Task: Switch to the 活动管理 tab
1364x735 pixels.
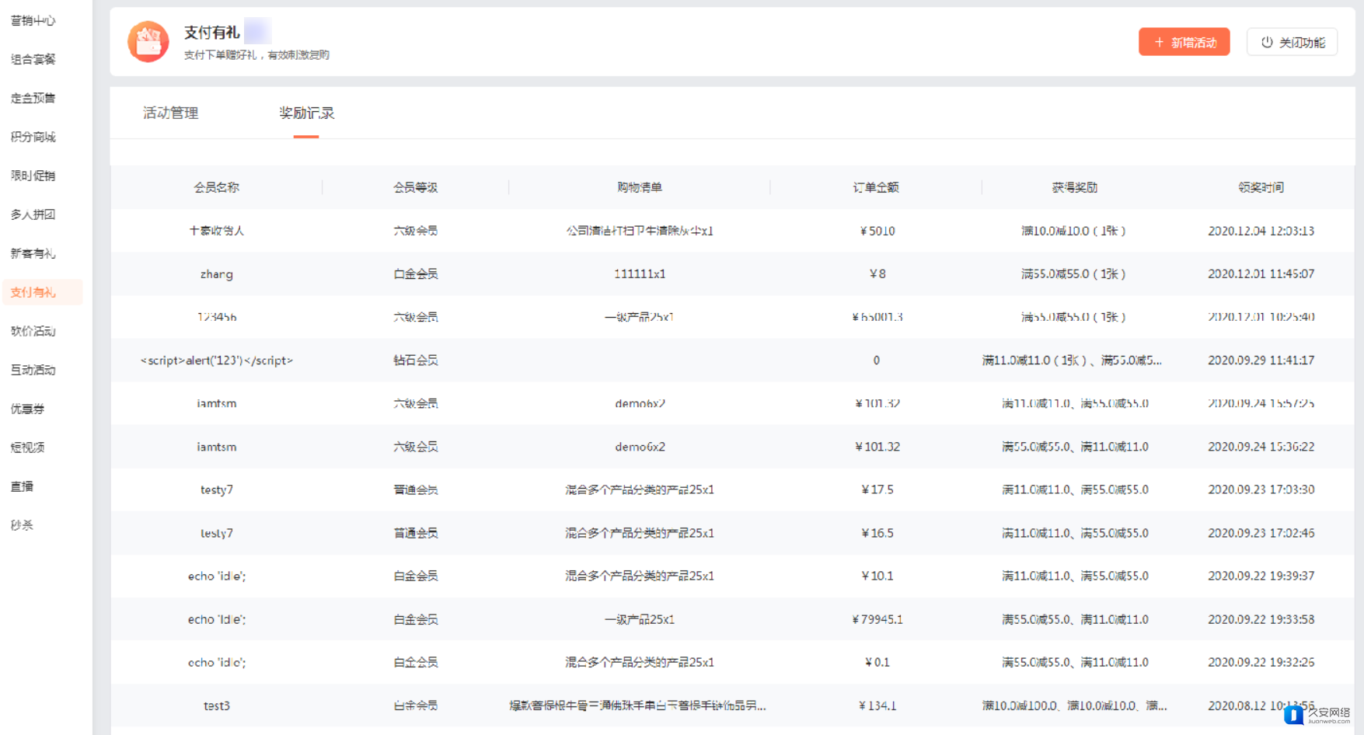Action: click(170, 113)
